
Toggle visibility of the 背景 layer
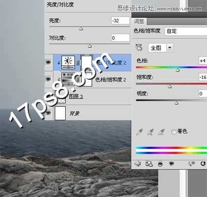coord(48,113)
